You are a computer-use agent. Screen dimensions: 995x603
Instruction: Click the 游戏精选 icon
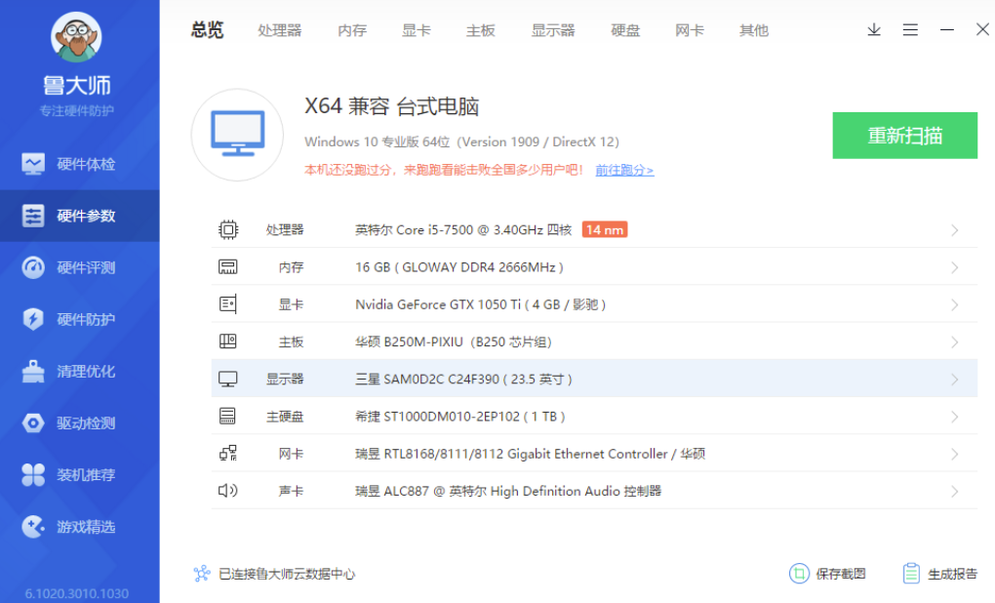click(33, 526)
